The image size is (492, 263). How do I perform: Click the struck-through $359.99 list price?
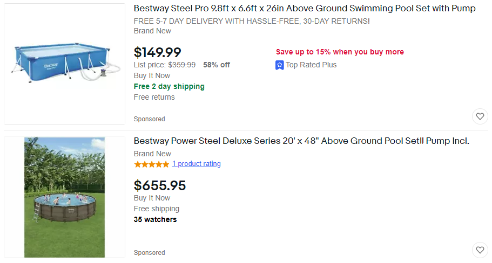[182, 65]
